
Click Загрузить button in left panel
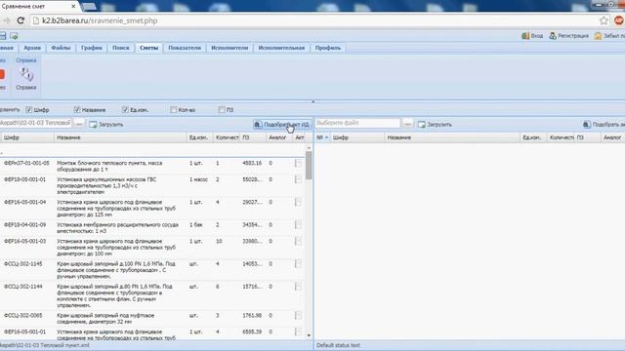[x=106, y=125]
